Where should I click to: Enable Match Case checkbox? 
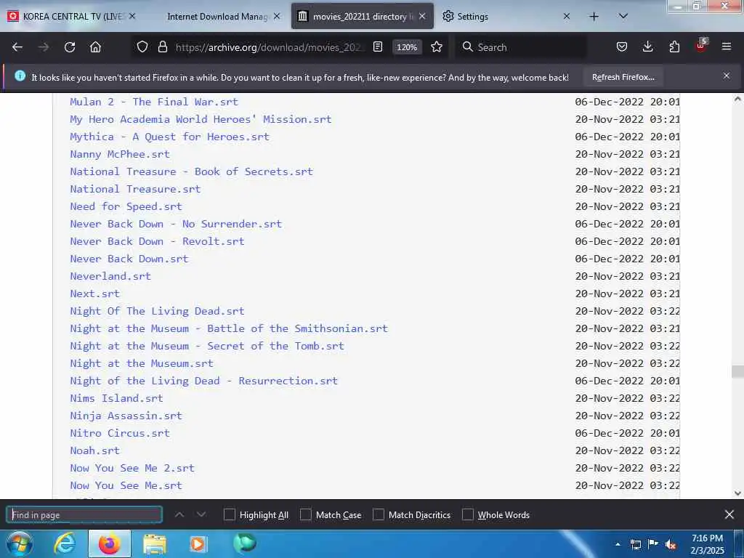click(306, 514)
